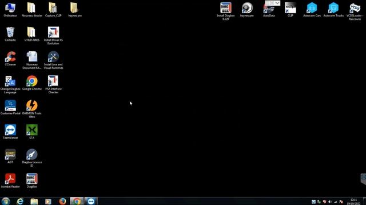Open file explorer from taskbar
Viewport: 366px width, 205px height.
click(x=34, y=201)
